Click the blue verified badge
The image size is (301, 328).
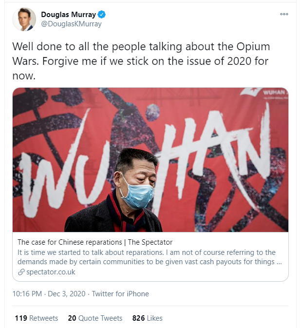click(x=101, y=15)
